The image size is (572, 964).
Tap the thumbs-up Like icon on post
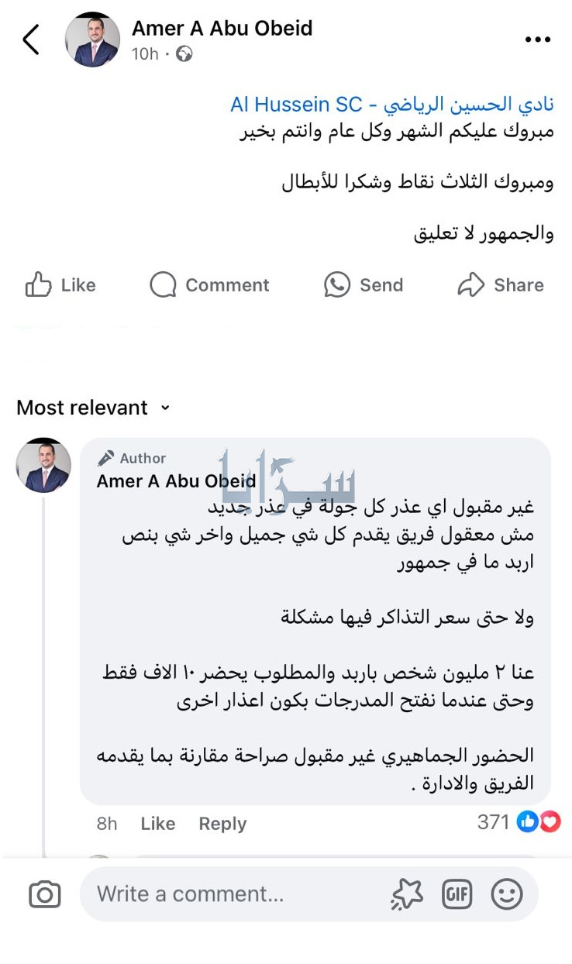pos(37,285)
